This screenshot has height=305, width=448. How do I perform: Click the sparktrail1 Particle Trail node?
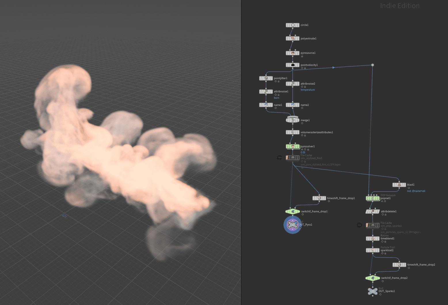click(372, 250)
